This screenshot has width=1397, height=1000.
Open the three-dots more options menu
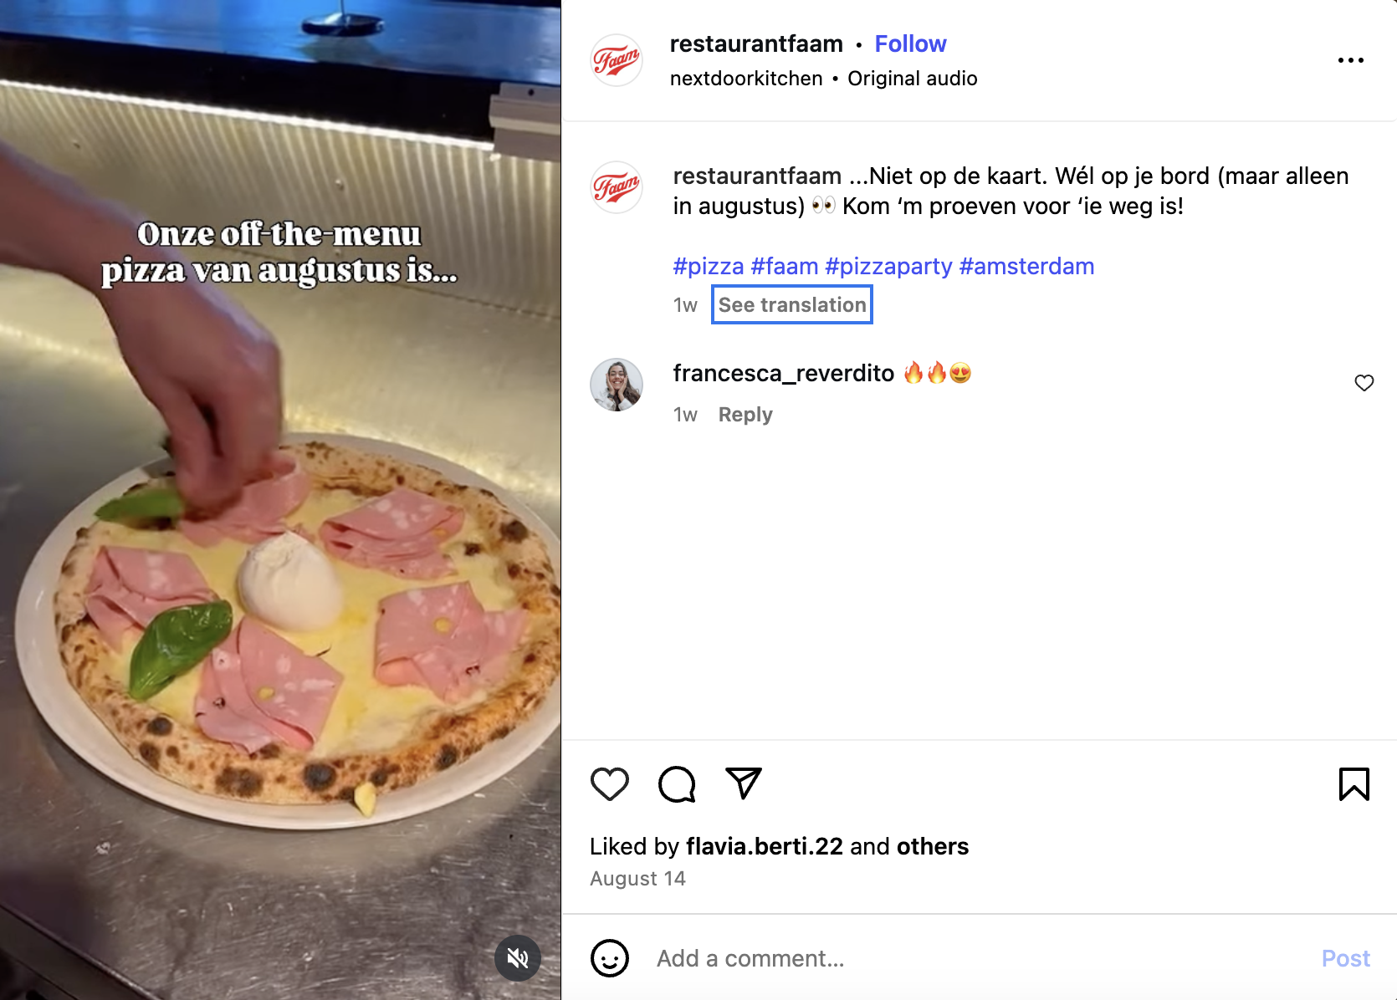[x=1350, y=60]
